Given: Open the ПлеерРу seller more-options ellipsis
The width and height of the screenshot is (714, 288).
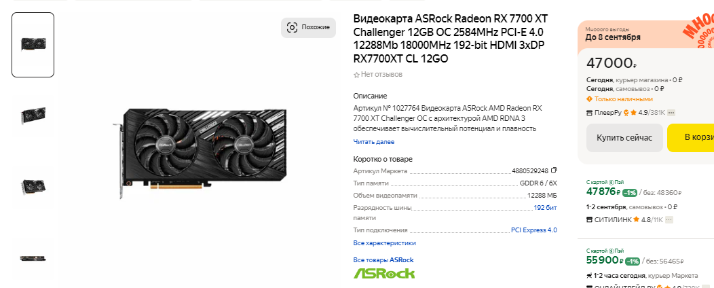Looking at the screenshot, I should pyautogui.click(x=671, y=113).
